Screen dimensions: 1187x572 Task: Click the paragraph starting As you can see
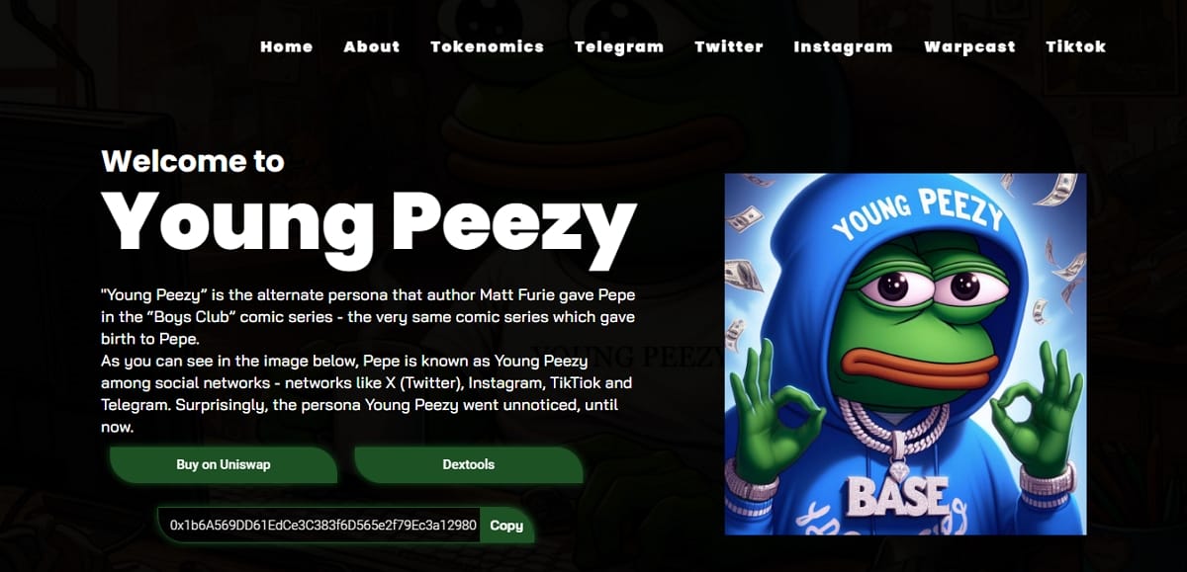click(x=367, y=391)
